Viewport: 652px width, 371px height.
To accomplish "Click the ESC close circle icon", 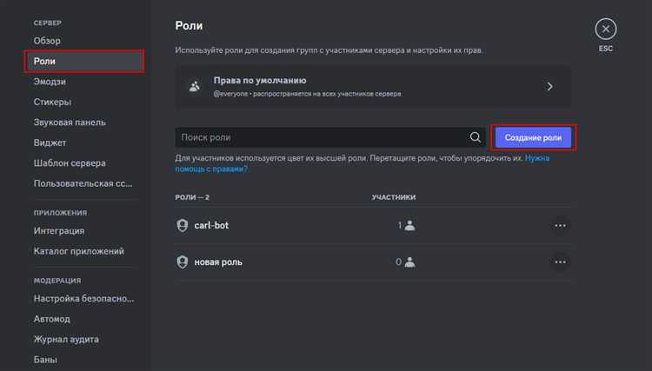I will point(606,29).
